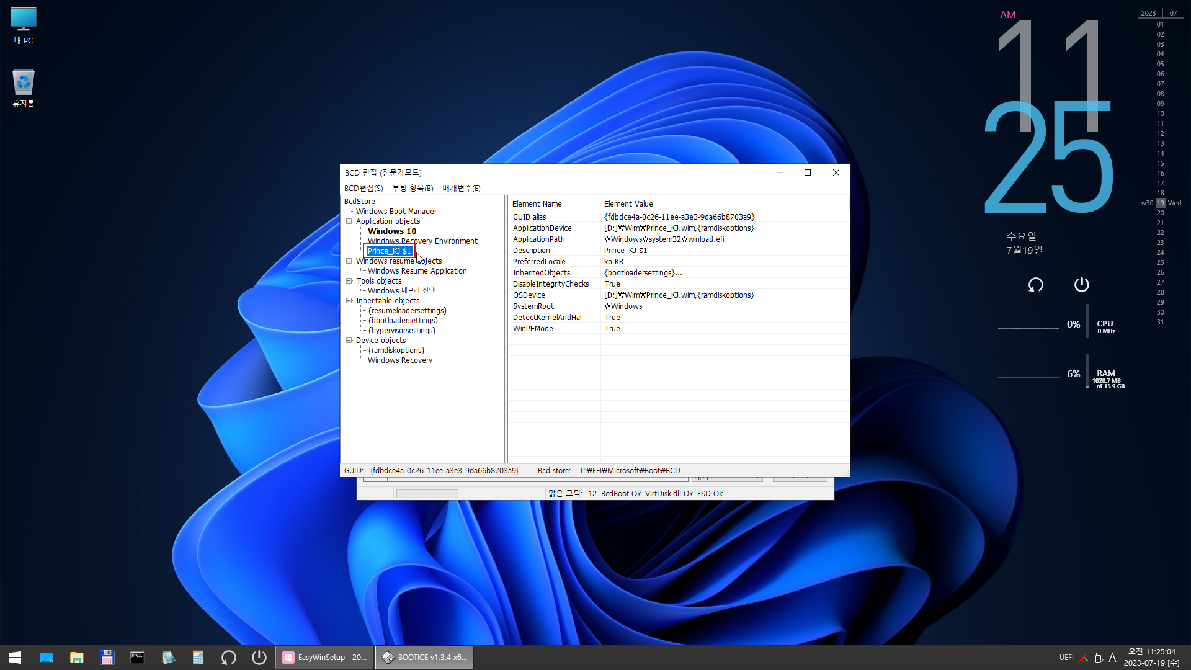Switch to BOOTICE v1.3.4 taskbar button

(424, 658)
